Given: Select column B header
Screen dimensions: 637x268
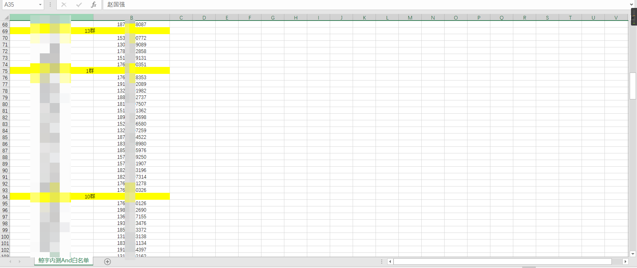Looking at the screenshot, I should [x=131, y=18].
